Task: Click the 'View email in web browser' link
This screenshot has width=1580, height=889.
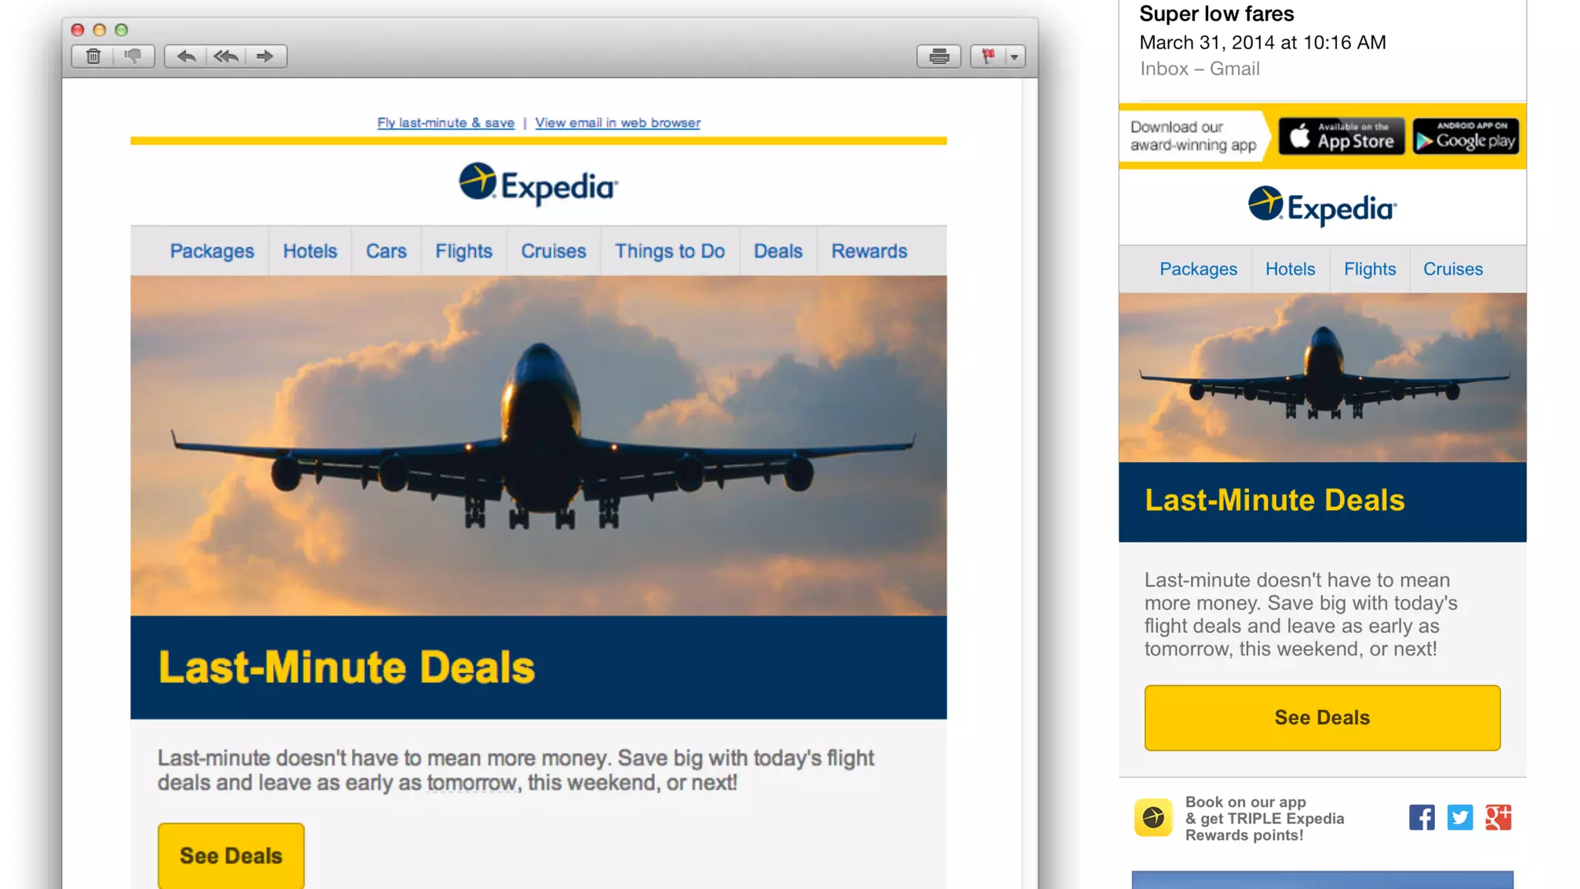Action: coord(617,123)
